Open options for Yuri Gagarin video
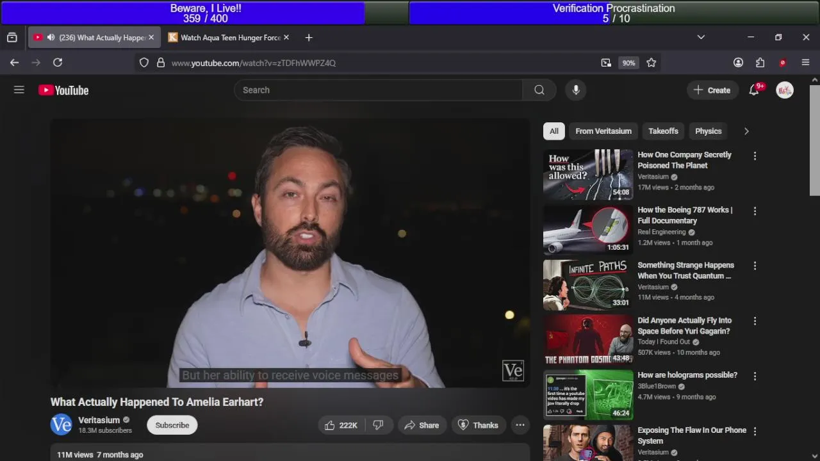This screenshot has height=461, width=820. [x=755, y=321]
